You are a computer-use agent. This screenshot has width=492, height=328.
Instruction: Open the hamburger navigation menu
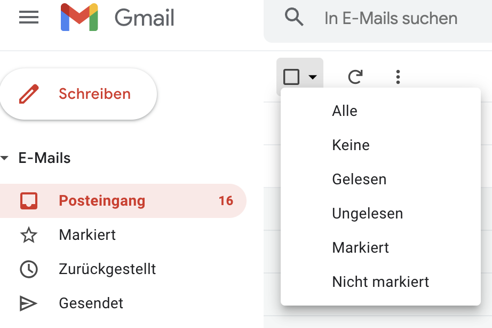(x=28, y=17)
